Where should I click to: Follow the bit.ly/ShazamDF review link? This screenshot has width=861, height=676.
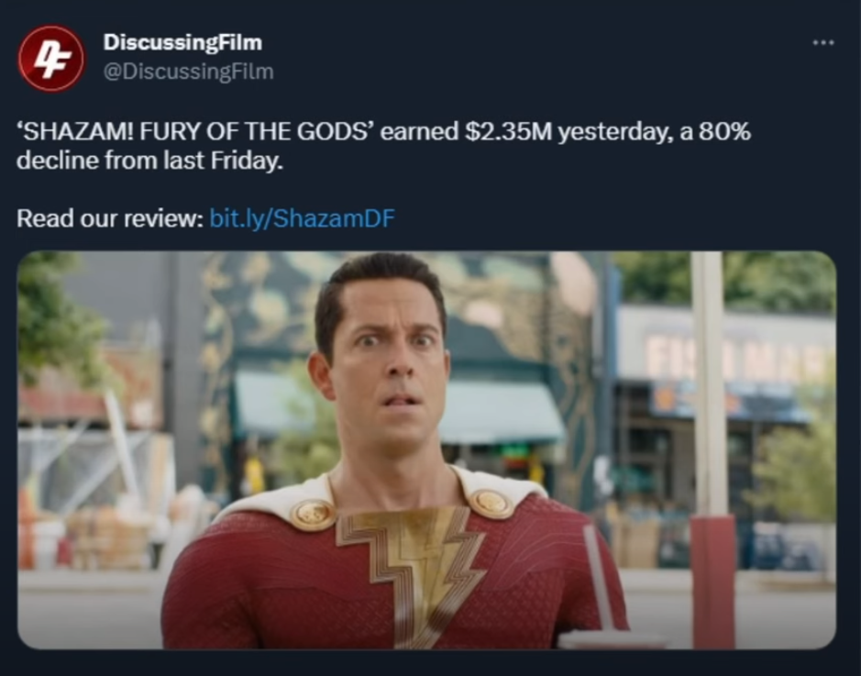302,218
